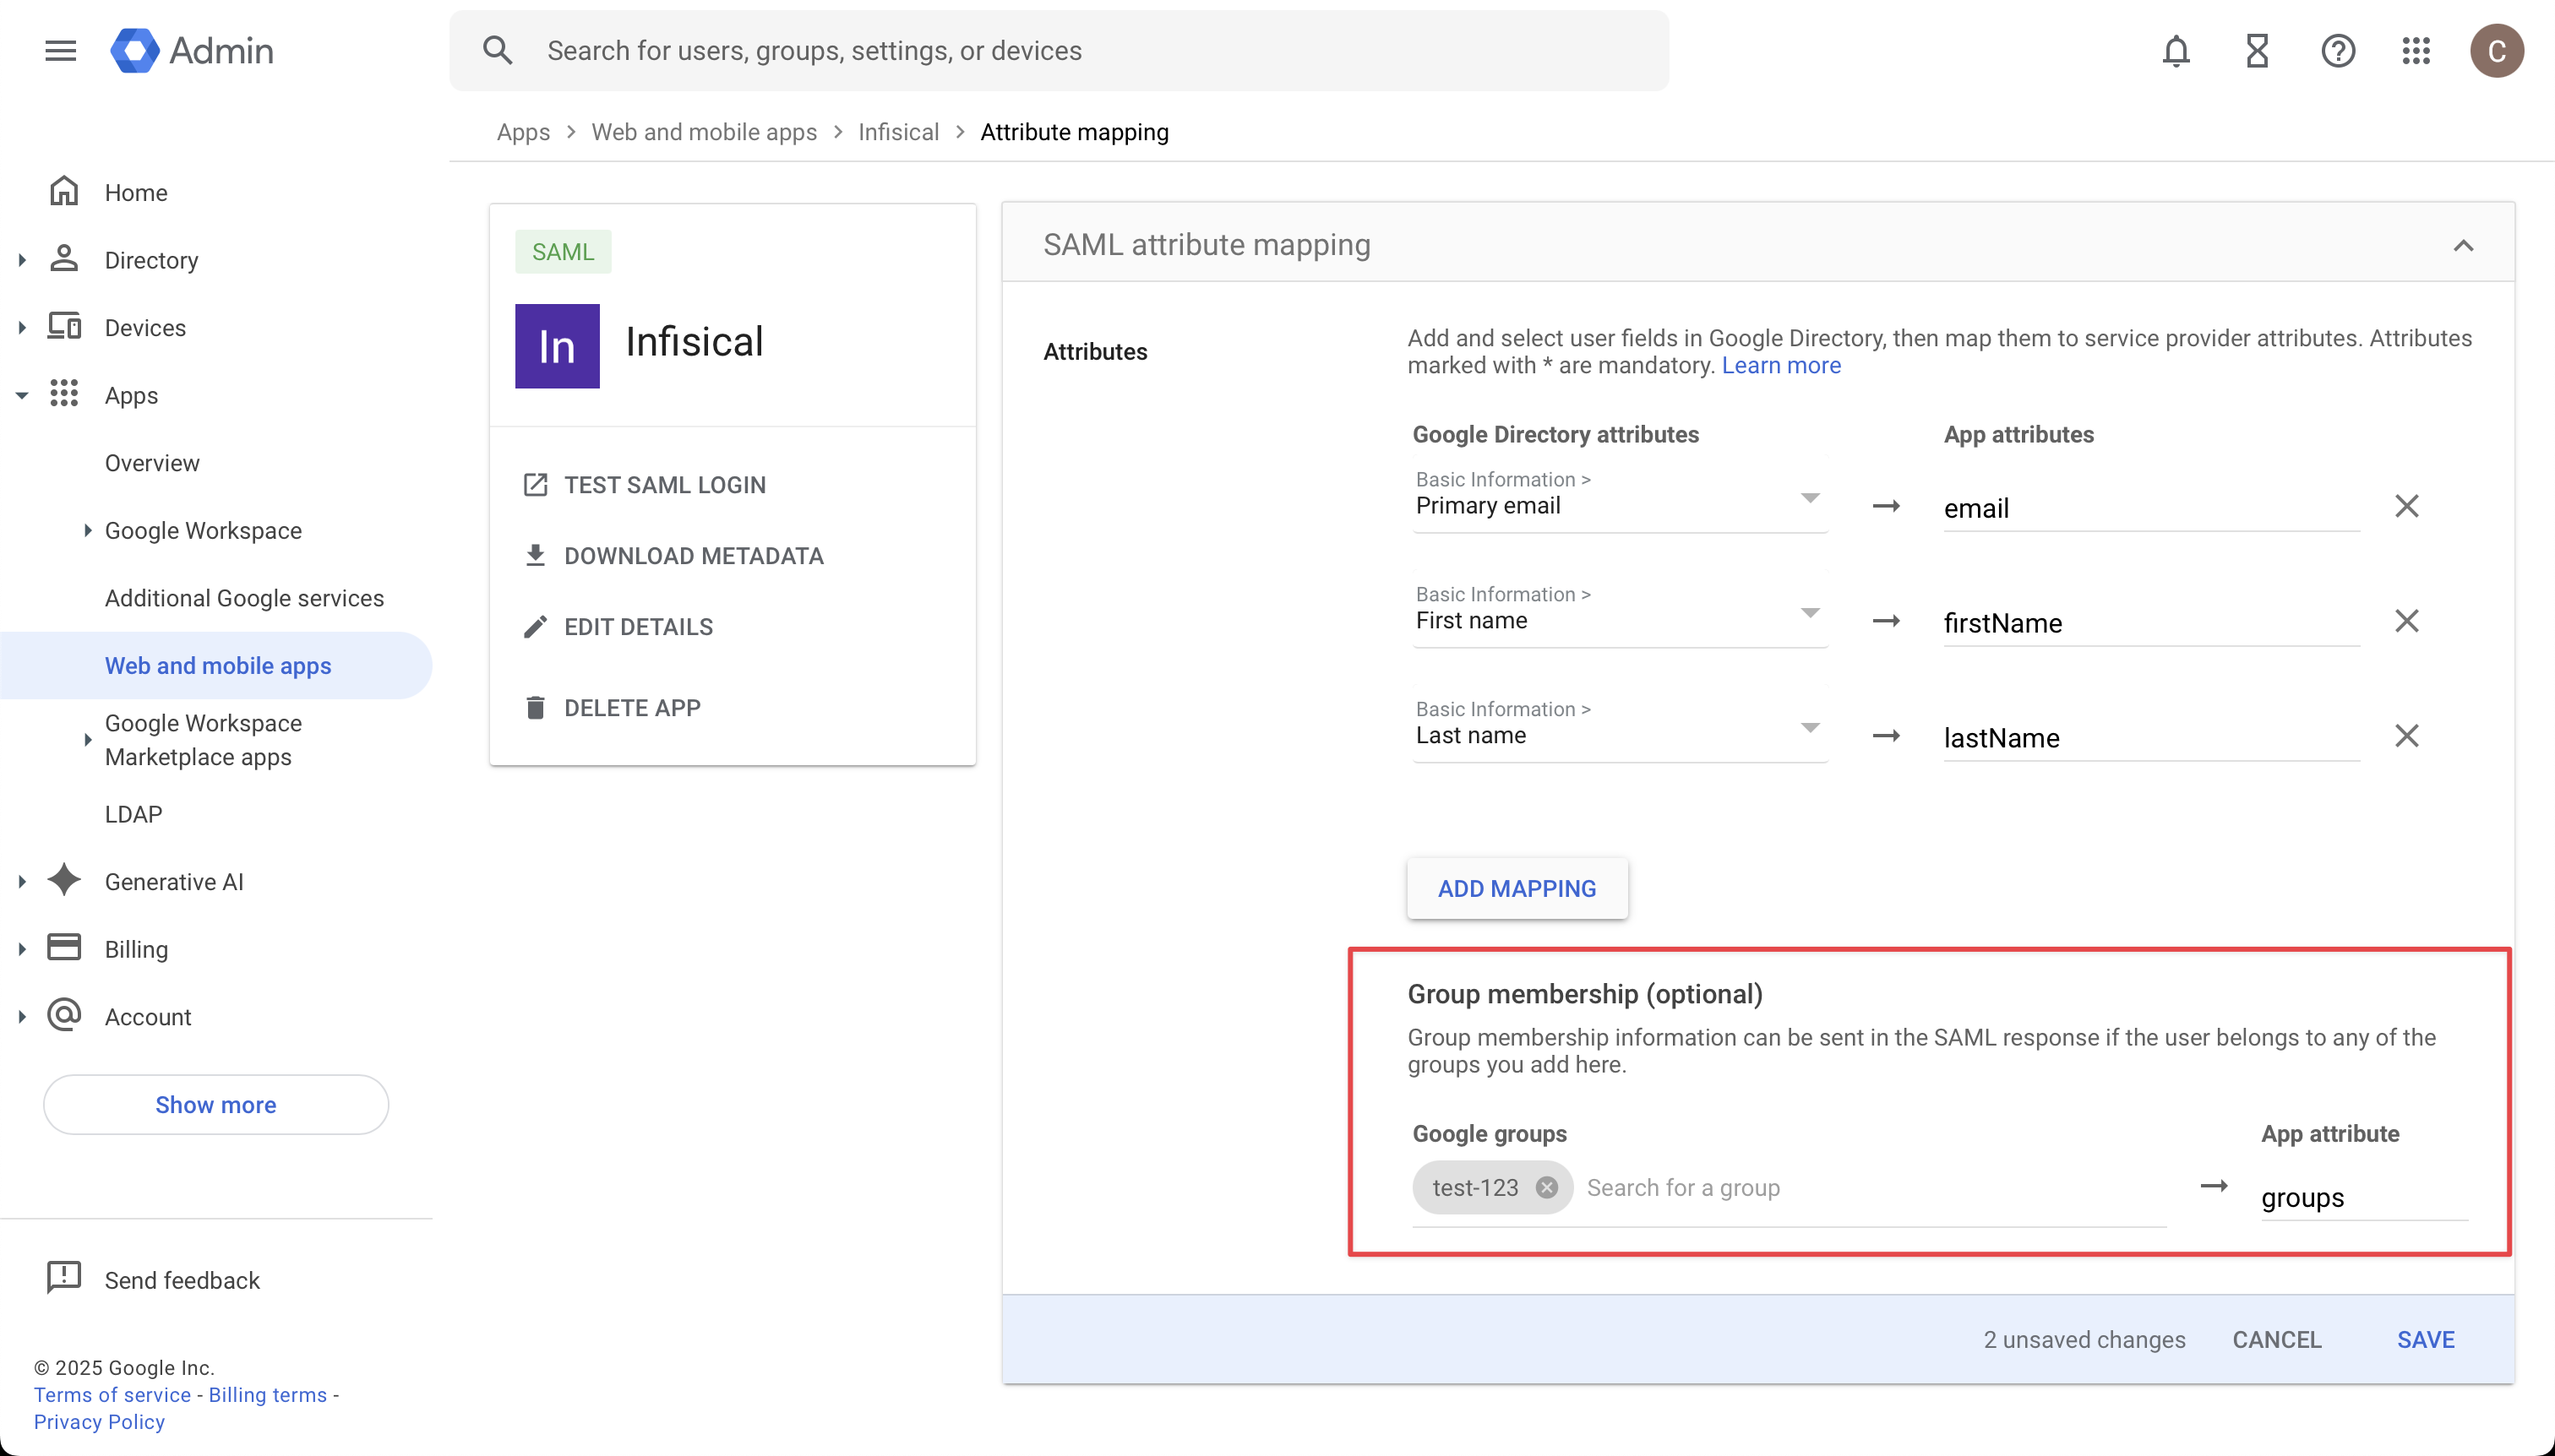This screenshot has height=1456, width=2555.
Task: Remove the email attribute mapping
Action: pos(2406,506)
